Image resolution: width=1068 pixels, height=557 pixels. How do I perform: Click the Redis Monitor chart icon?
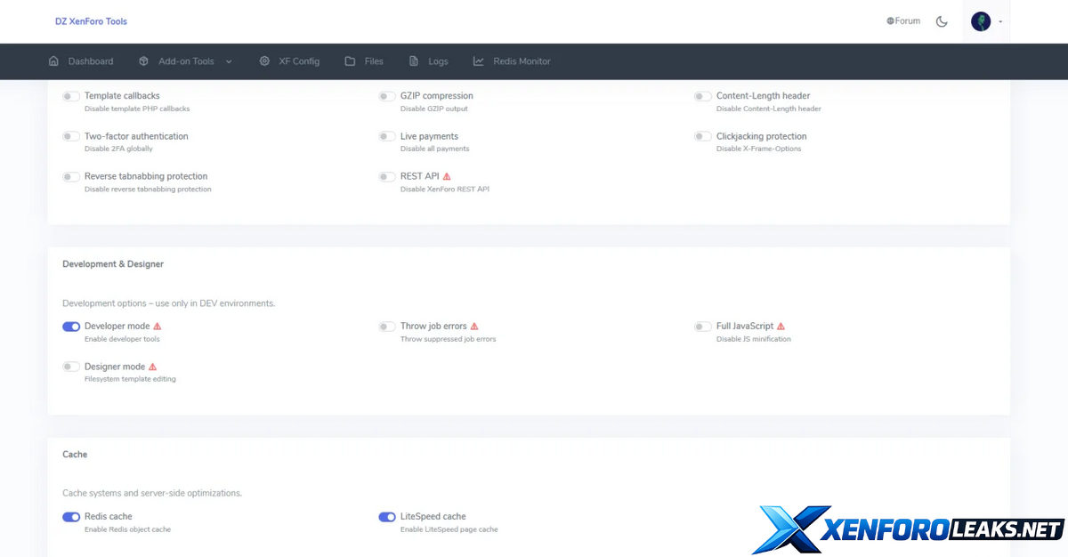tap(479, 61)
